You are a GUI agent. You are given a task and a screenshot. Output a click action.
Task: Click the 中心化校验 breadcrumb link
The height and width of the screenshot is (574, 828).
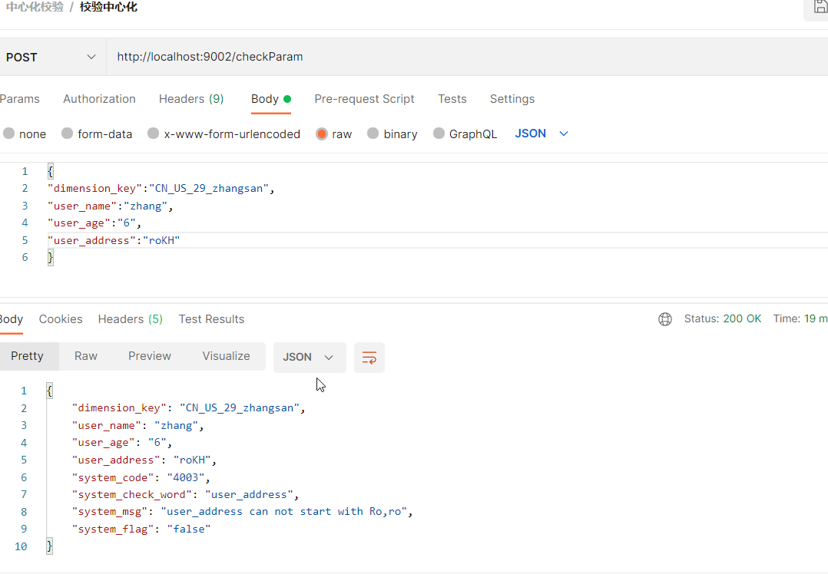(35, 7)
